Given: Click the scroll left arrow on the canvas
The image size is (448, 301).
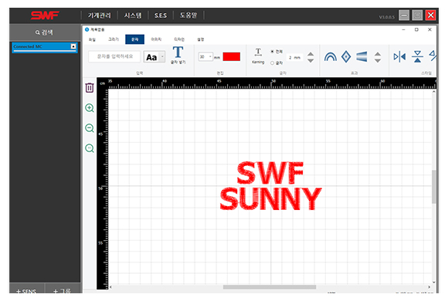Looking at the screenshot, I should click(x=111, y=287).
